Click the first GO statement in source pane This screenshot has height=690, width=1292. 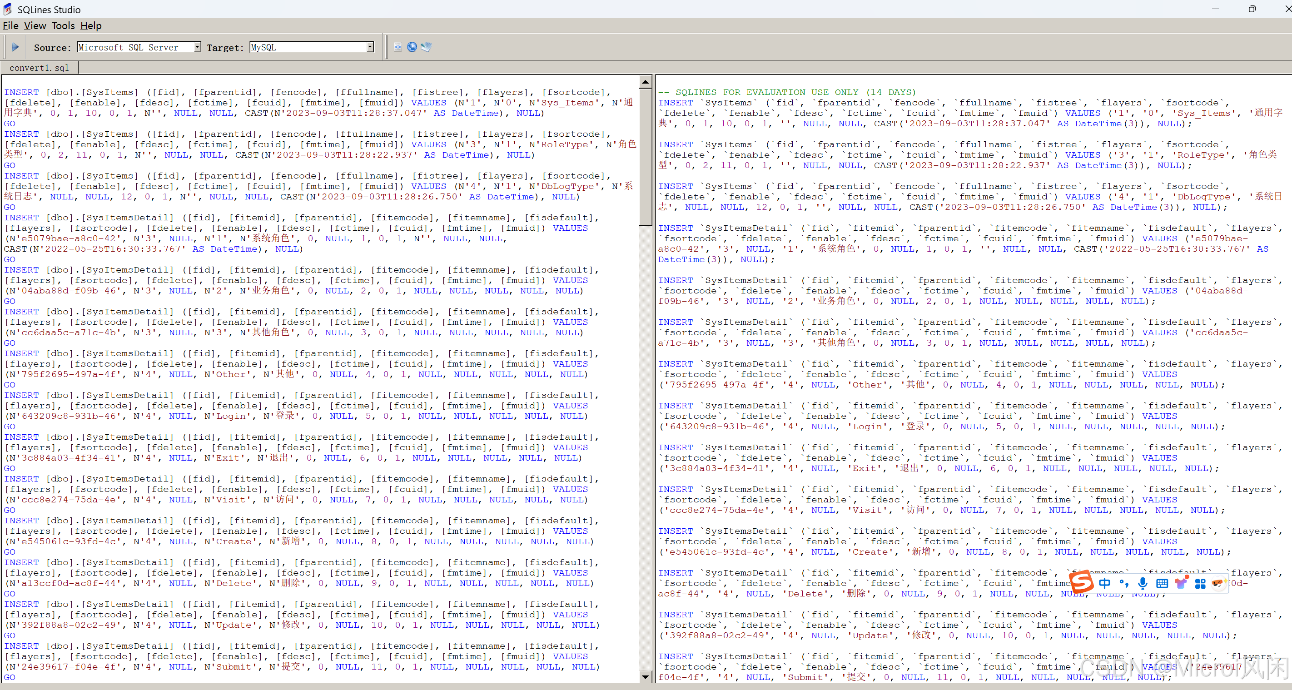(x=10, y=124)
